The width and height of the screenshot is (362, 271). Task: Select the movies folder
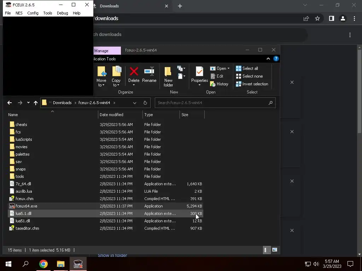coord(105,147)
